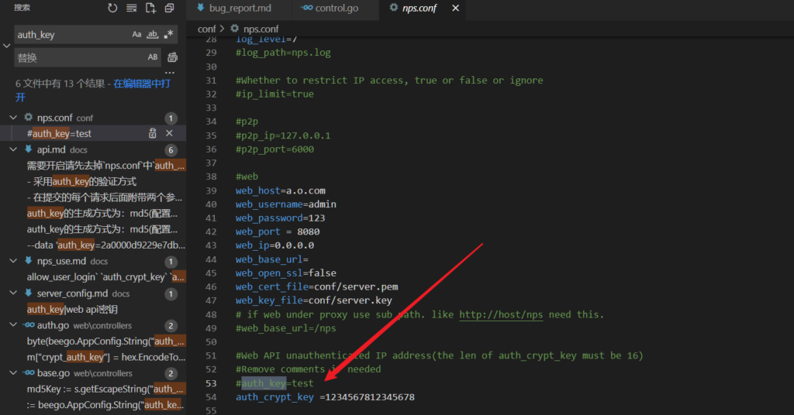Click line number 53 in gutter
This screenshot has height=415, width=794.
(211, 383)
